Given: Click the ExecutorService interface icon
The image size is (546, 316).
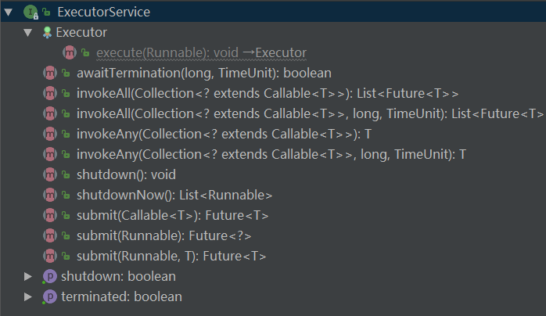Looking at the screenshot, I should [x=30, y=12].
